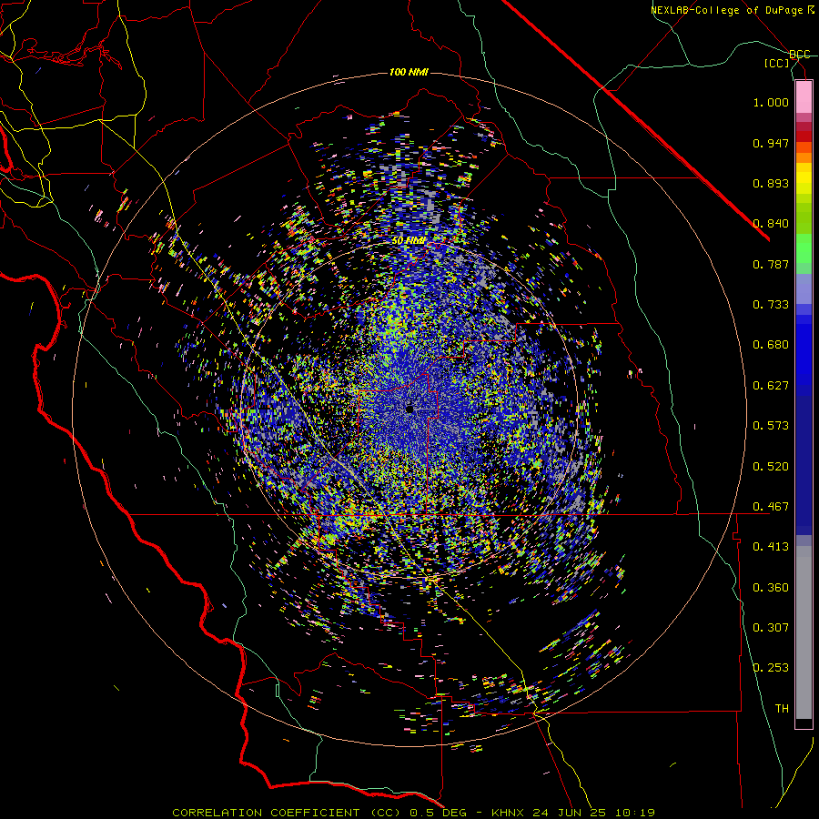
Task: Click the 0.307 value on the legend
Action: click(771, 628)
